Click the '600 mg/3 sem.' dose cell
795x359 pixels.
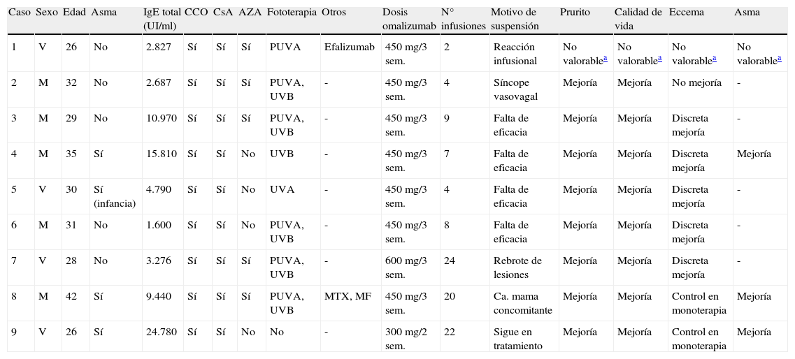[x=406, y=268]
